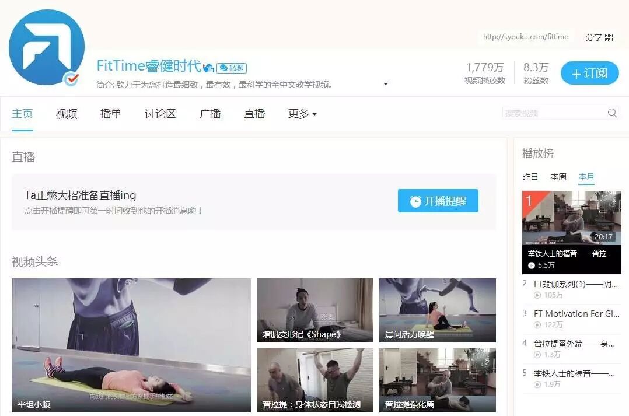629x416 pixels.
Task: Switch play ranking to 本周
Action: click(558, 177)
